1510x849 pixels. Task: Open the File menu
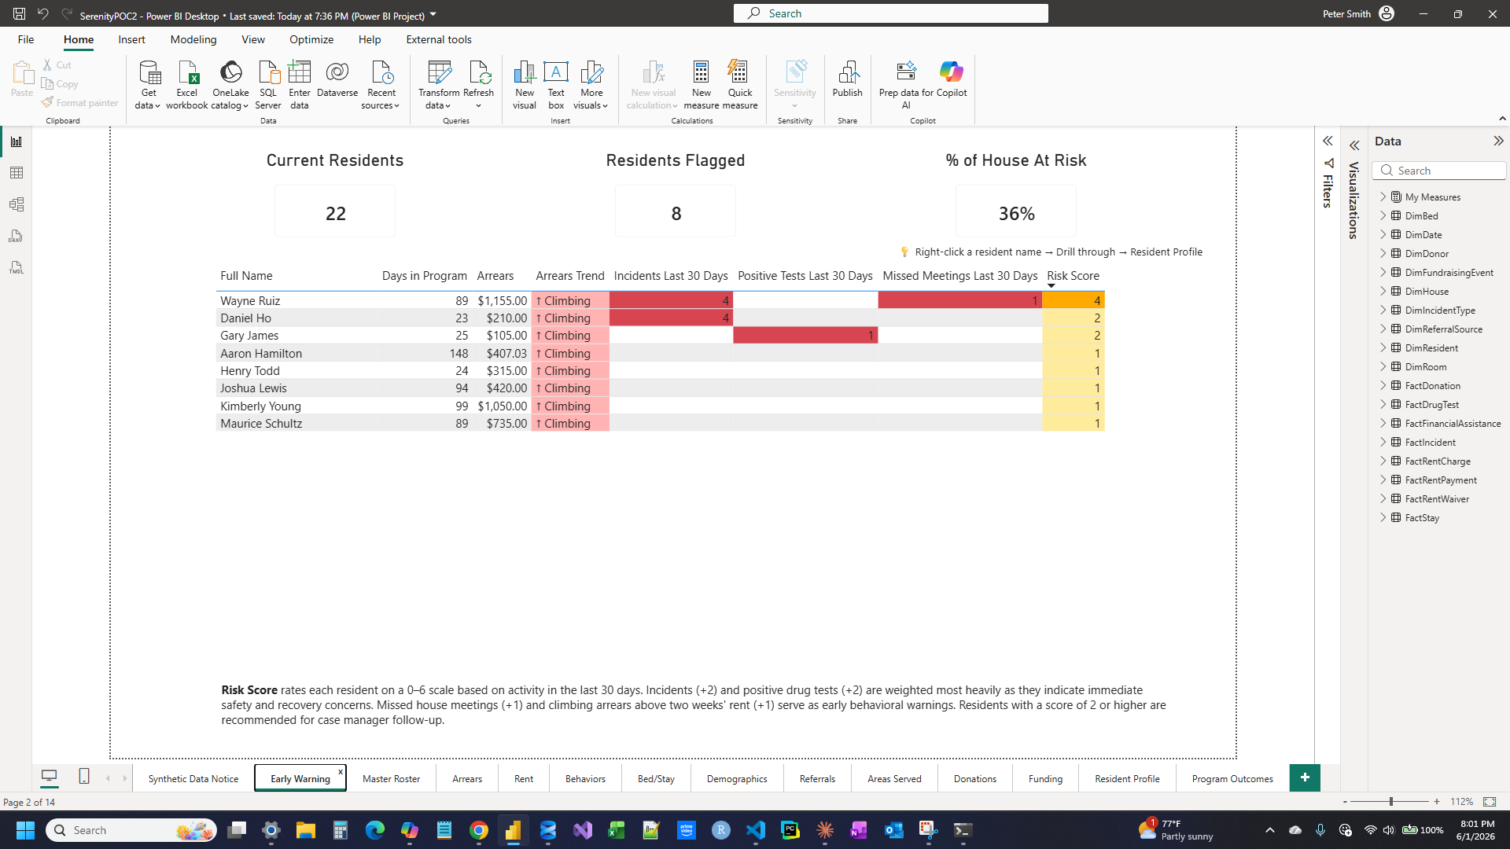(x=26, y=39)
